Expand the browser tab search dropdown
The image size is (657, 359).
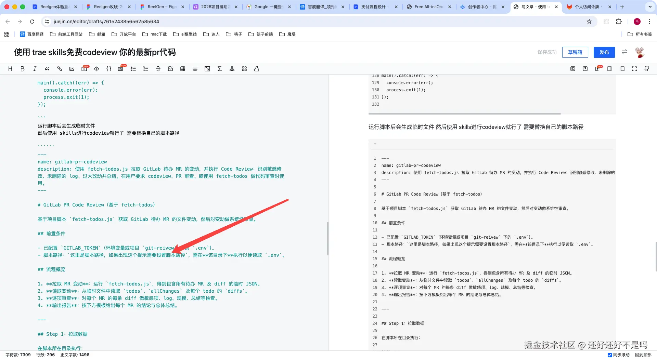[x=650, y=7]
